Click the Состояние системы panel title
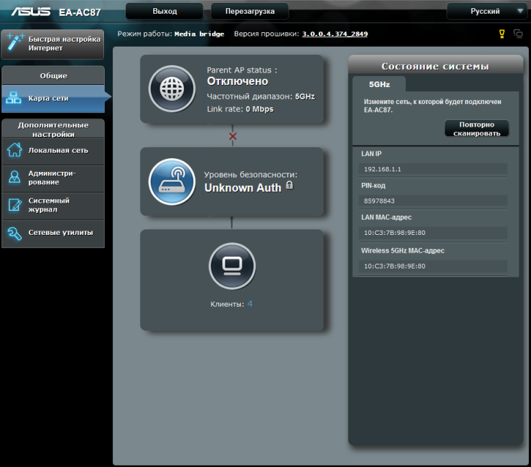 [435, 66]
